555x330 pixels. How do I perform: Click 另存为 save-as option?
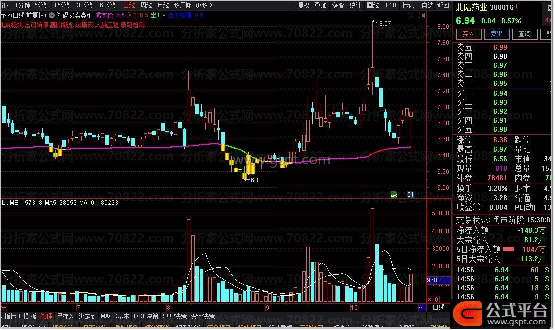tap(66, 316)
